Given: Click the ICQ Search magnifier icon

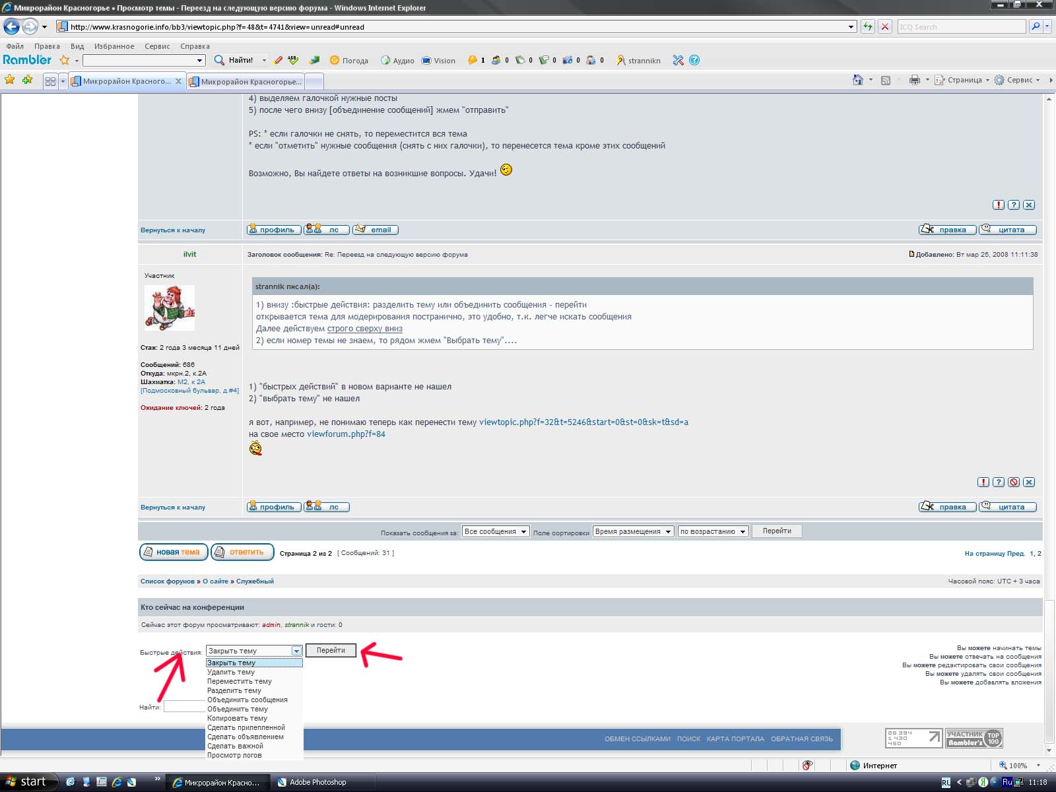Looking at the screenshot, I should [1036, 26].
